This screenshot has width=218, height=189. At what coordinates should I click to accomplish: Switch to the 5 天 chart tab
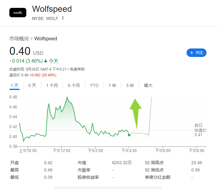click(x=32, y=85)
